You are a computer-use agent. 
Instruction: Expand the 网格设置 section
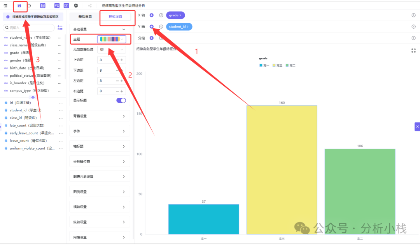coord(100,237)
